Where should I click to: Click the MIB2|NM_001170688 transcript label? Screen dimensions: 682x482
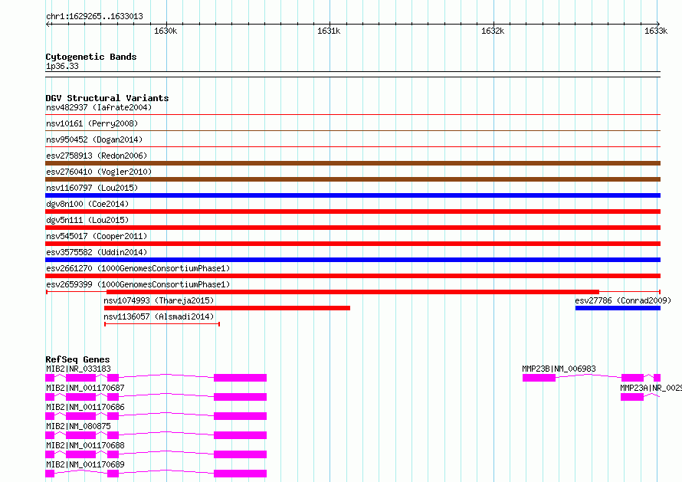85,445
